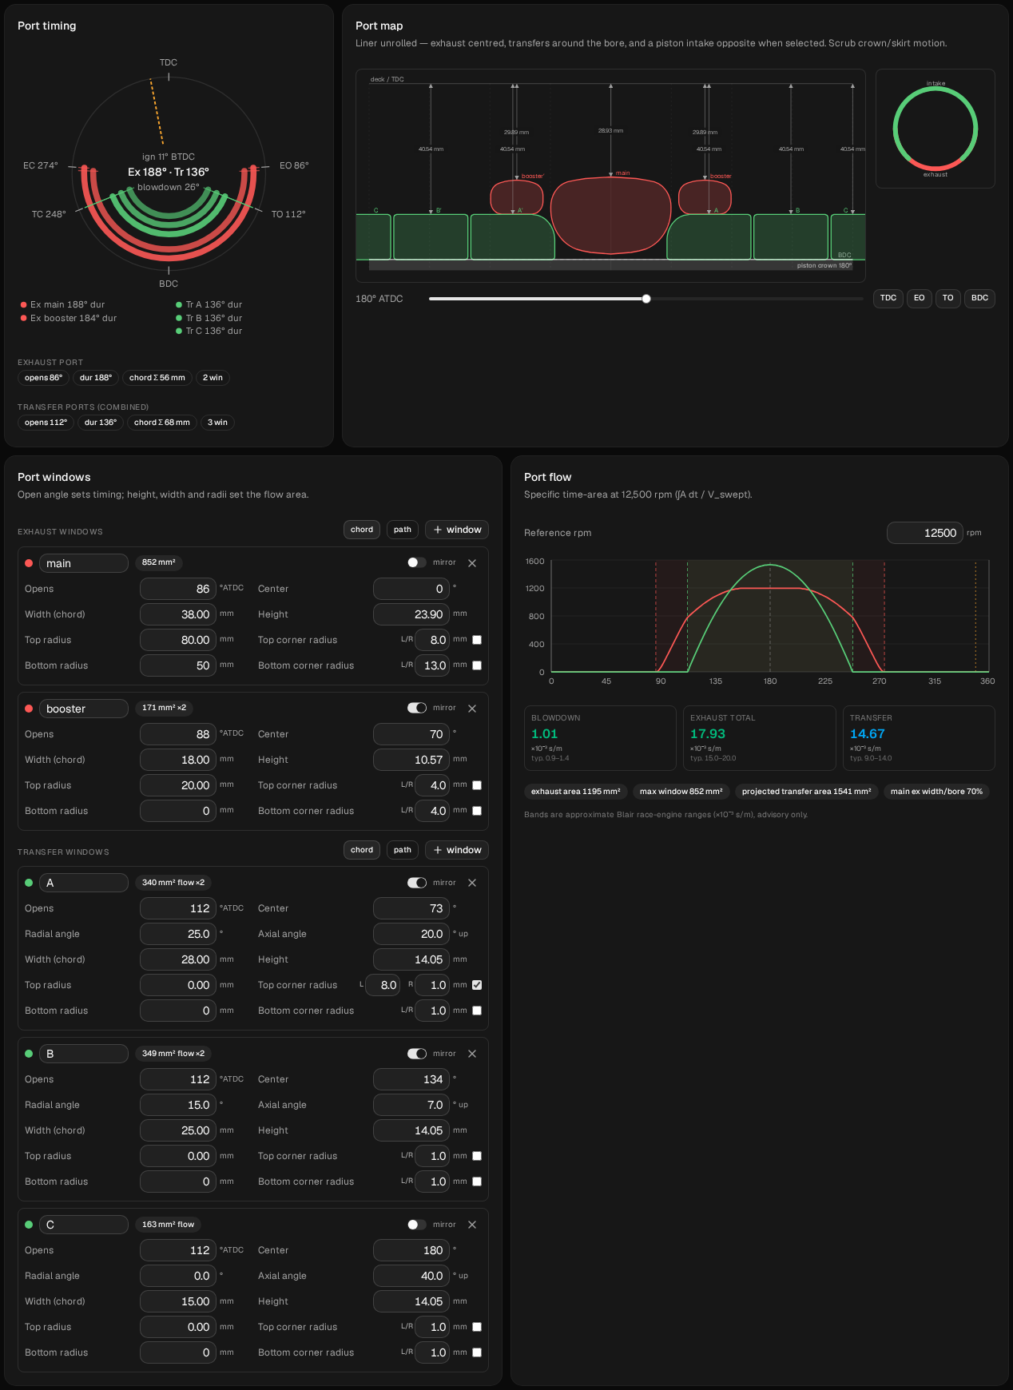Edit main exhaust Height value 23.90

(411, 614)
